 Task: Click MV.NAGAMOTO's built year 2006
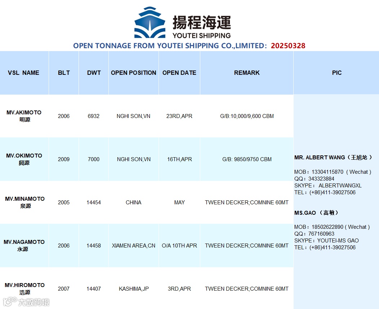pyautogui.click(x=63, y=246)
